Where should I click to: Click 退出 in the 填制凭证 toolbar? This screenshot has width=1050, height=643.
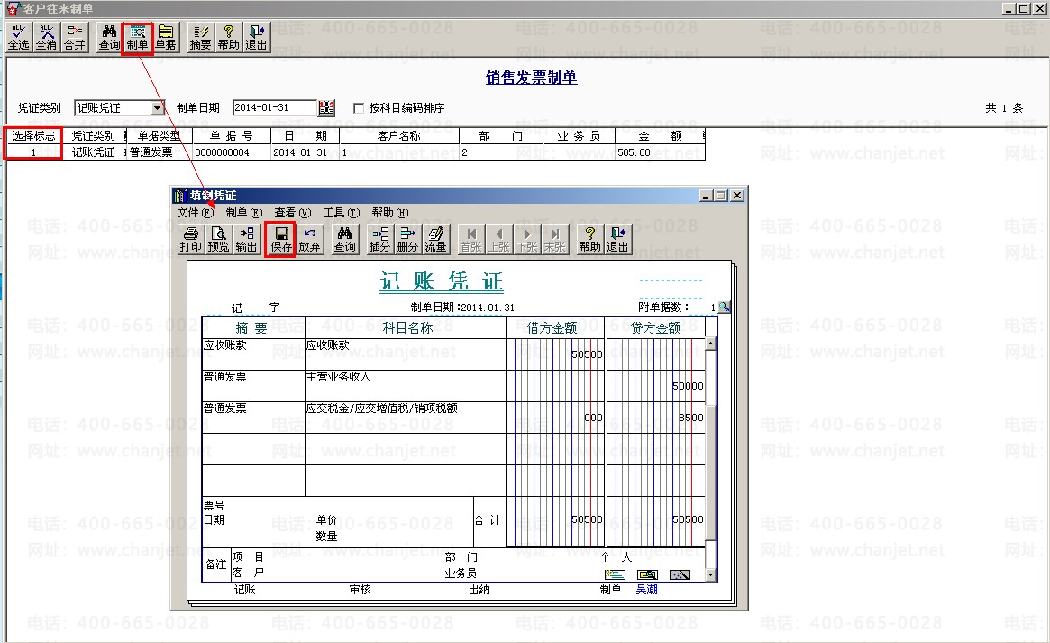pyautogui.click(x=618, y=240)
